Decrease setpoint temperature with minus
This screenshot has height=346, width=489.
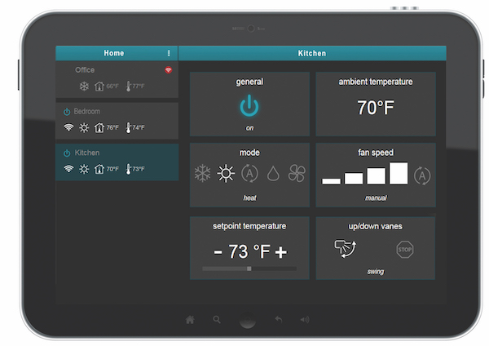[x=218, y=251]
